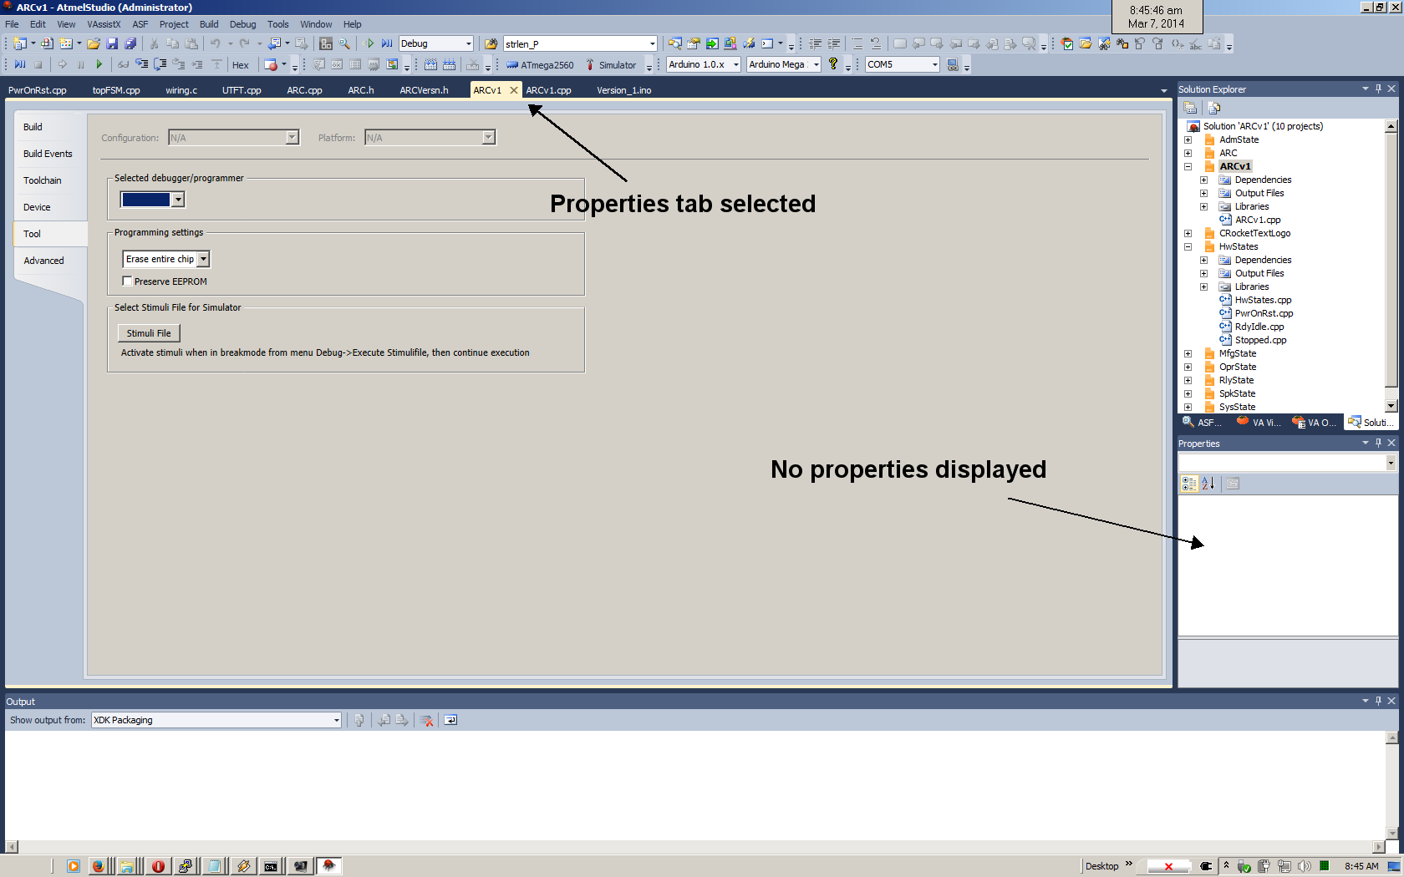Expand the AdmState project node
Image resolution: width=1404 pixels, height=877 pixels.
(1188, 140)
